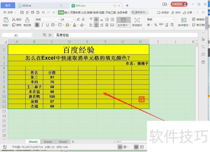Click the eraser clear-format icon

(82, 25)
